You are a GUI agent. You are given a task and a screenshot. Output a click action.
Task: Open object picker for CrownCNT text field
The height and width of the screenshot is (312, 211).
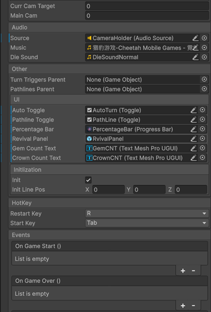202,158
